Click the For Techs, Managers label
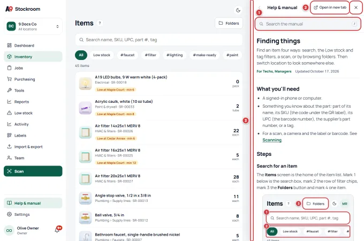This screenshot has height=241, width=364. 274,71
